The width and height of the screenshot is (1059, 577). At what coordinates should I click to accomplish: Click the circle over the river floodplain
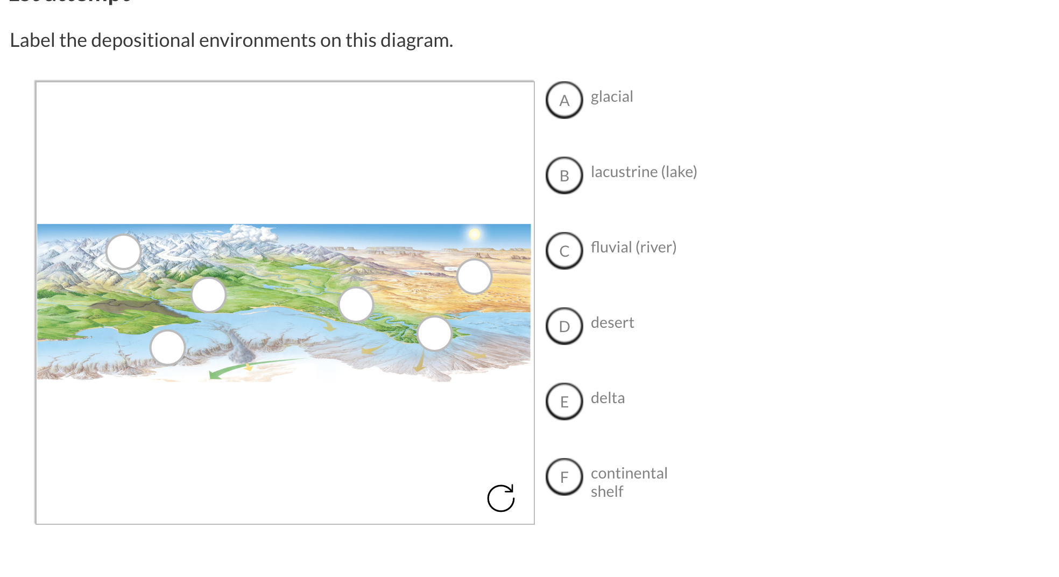(x=357, y=304)
